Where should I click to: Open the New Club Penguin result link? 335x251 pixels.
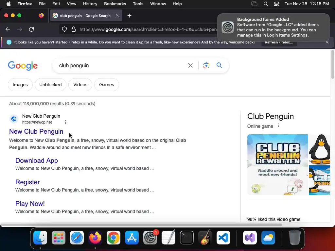36,131
